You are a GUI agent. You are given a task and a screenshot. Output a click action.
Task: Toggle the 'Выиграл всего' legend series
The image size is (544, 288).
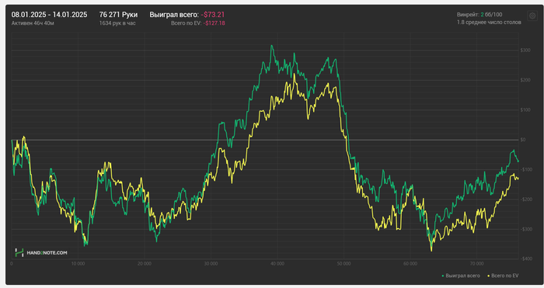click(x=461, y=276)
